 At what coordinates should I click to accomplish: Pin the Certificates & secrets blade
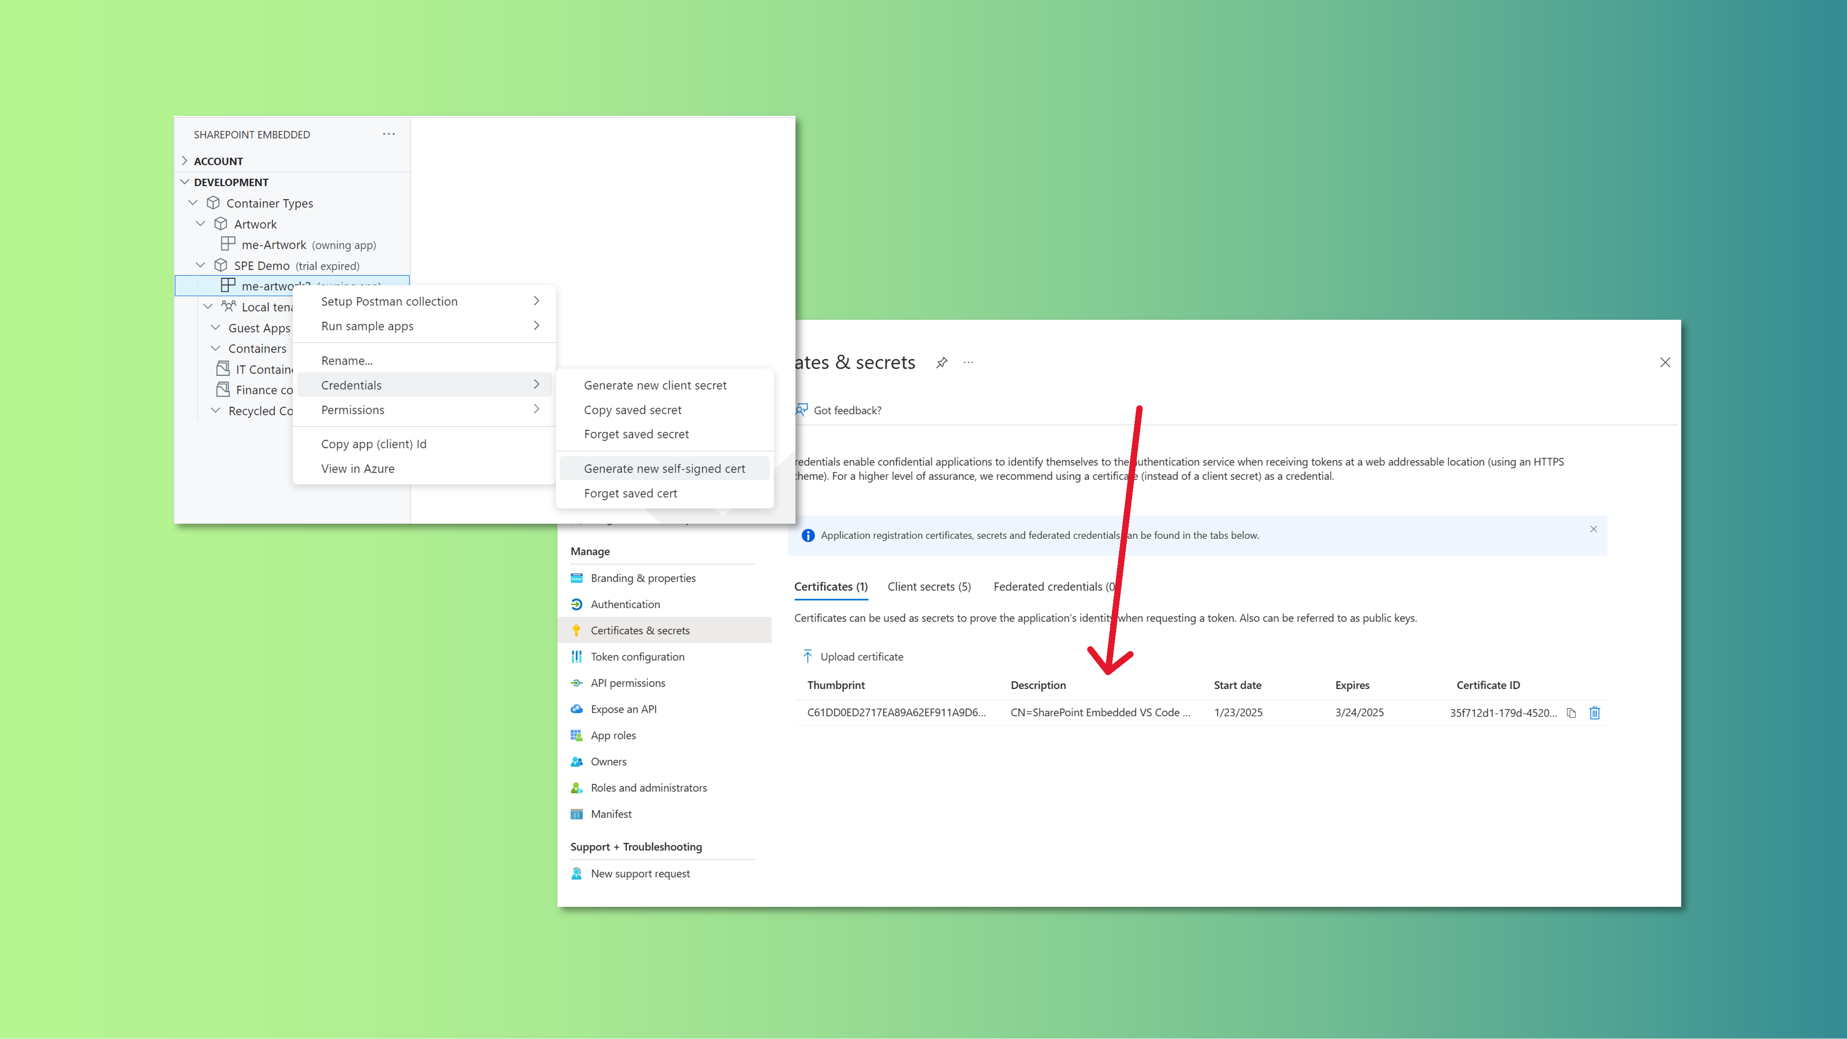tap(941, 362)
